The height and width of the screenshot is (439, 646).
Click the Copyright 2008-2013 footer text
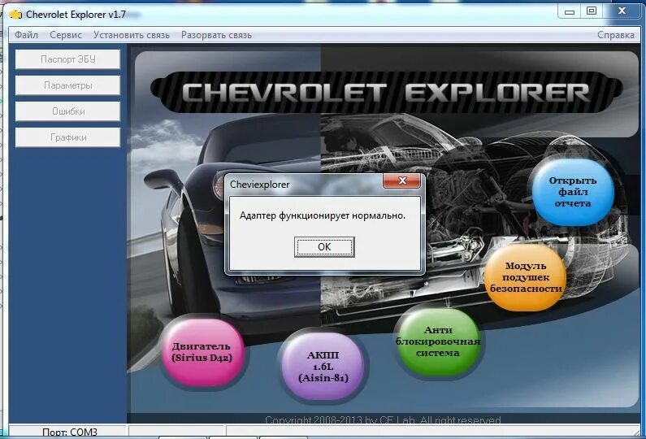[384, 420]
